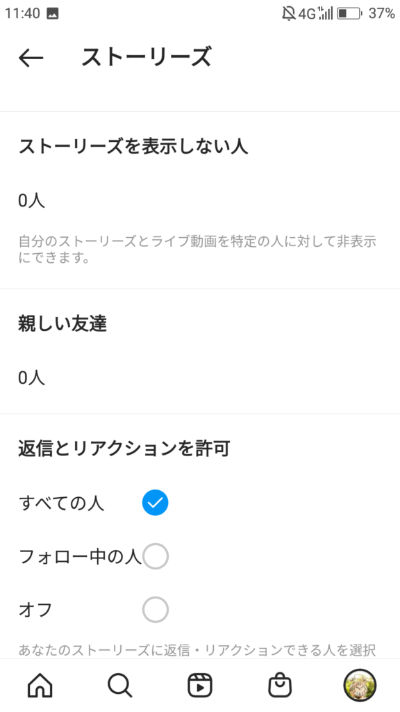This screenshot has width=400, height=712.
Task: Tap the ストーリーズを表示しない人 heading
Action: pos(133,146)
